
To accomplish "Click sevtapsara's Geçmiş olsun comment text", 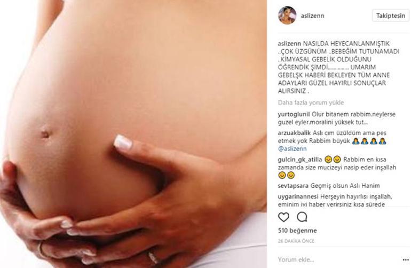I will tap(345, 186).
